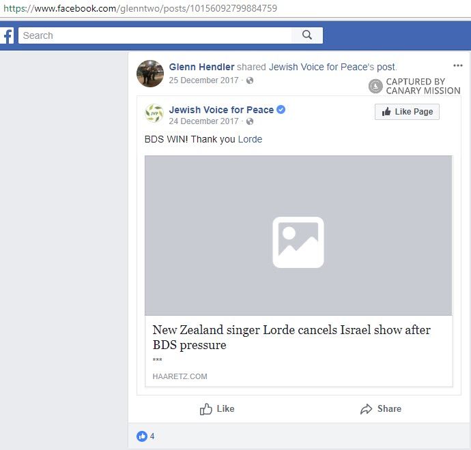The width and height of the screenshot is (471, 450).
Task: Open Jewish Voice for Peace page avatar
Action: (154, 114)
